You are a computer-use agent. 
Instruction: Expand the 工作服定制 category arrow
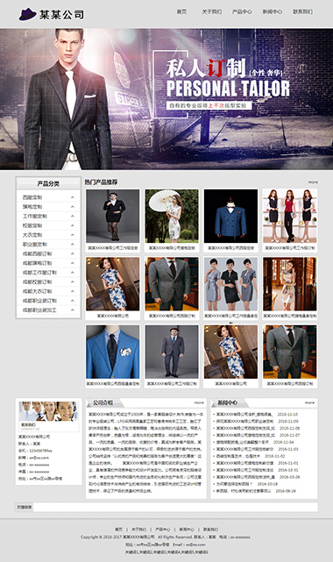pos(73,217)
